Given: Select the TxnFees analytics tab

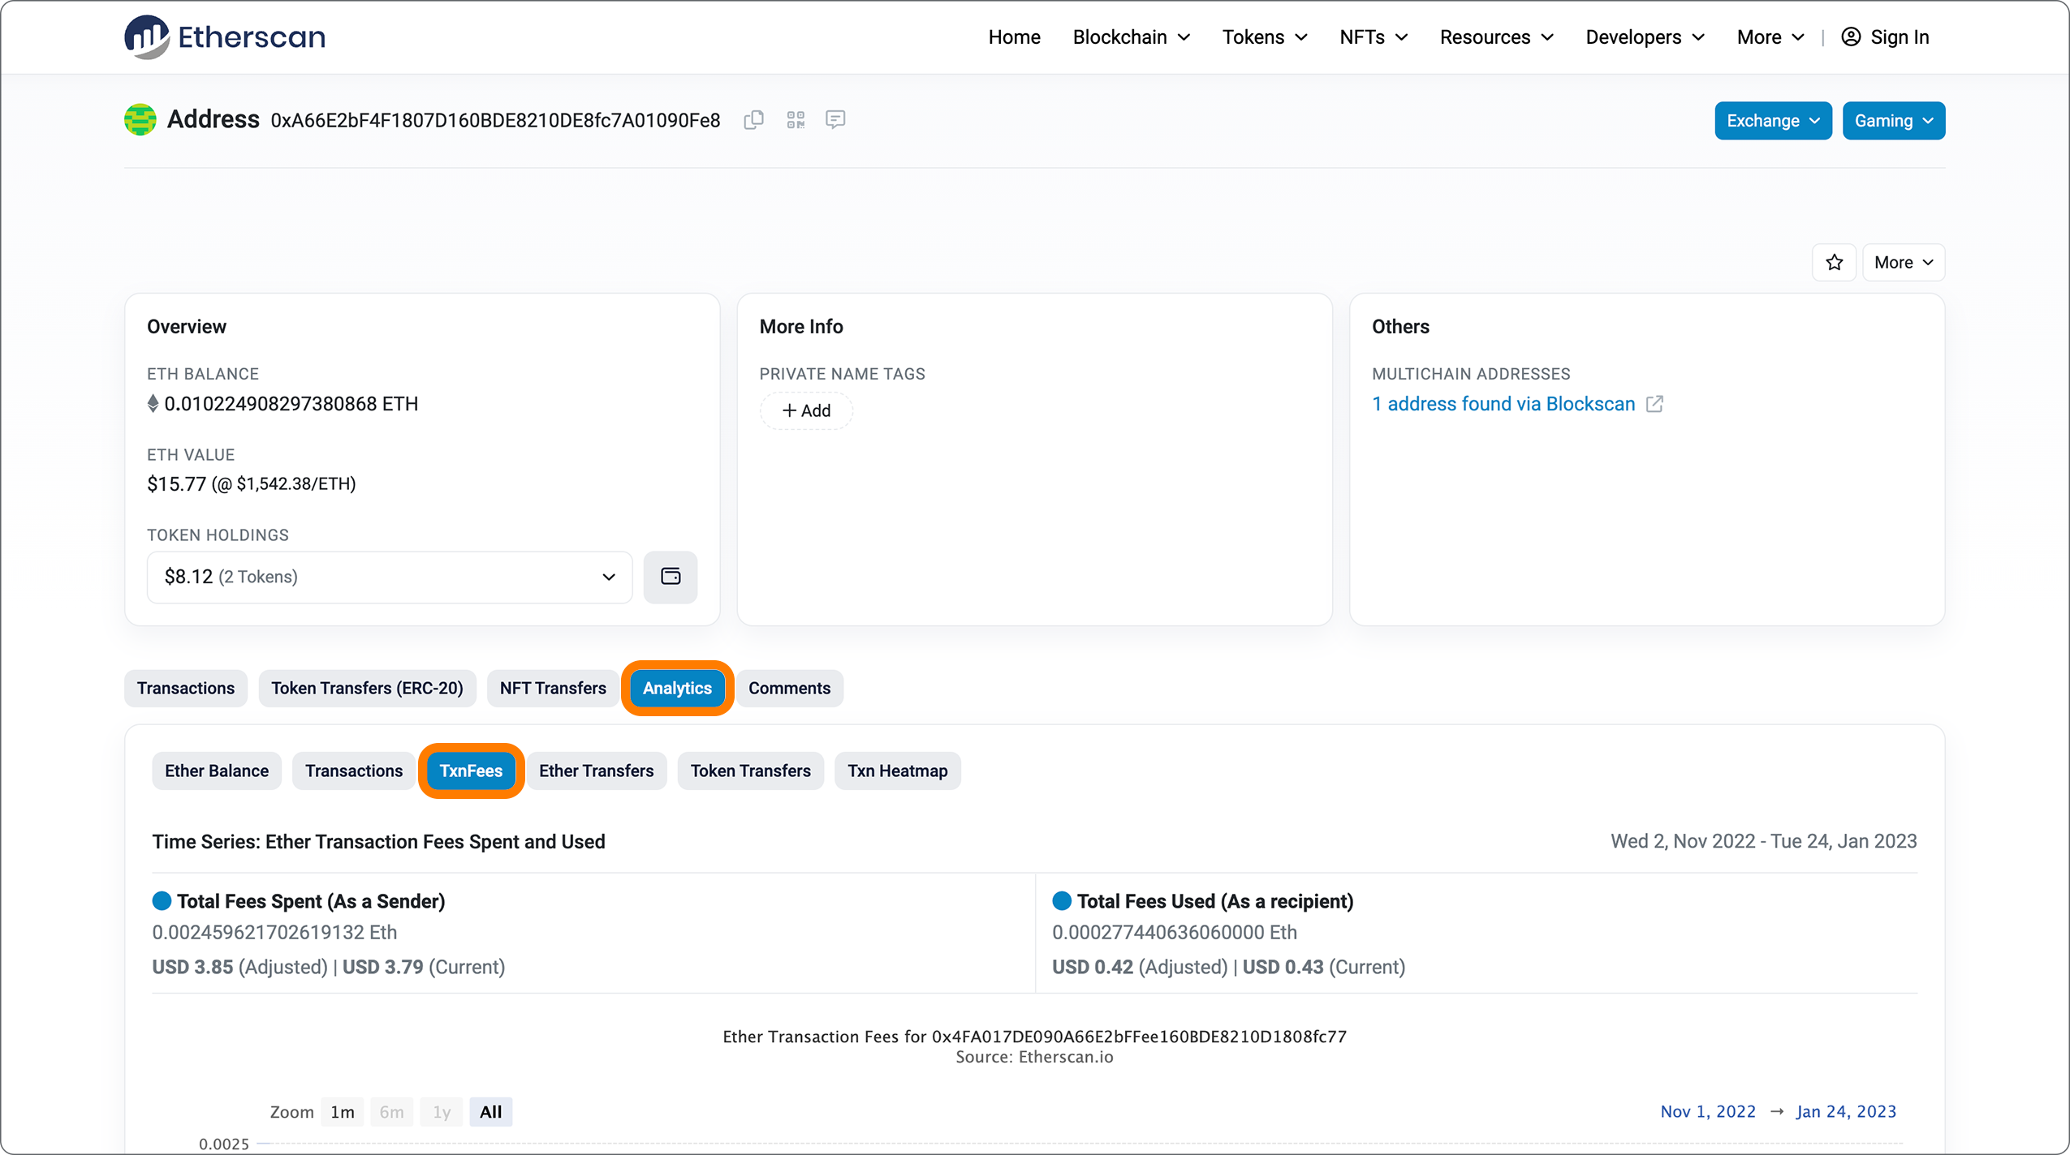Looking at the screenshot, I should click(x=471, y=771).
